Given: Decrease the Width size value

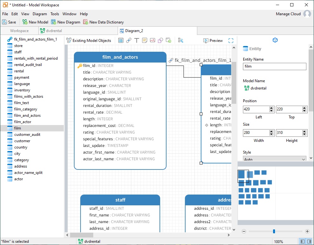Looking at the screenshot, I should coord(271,134).
